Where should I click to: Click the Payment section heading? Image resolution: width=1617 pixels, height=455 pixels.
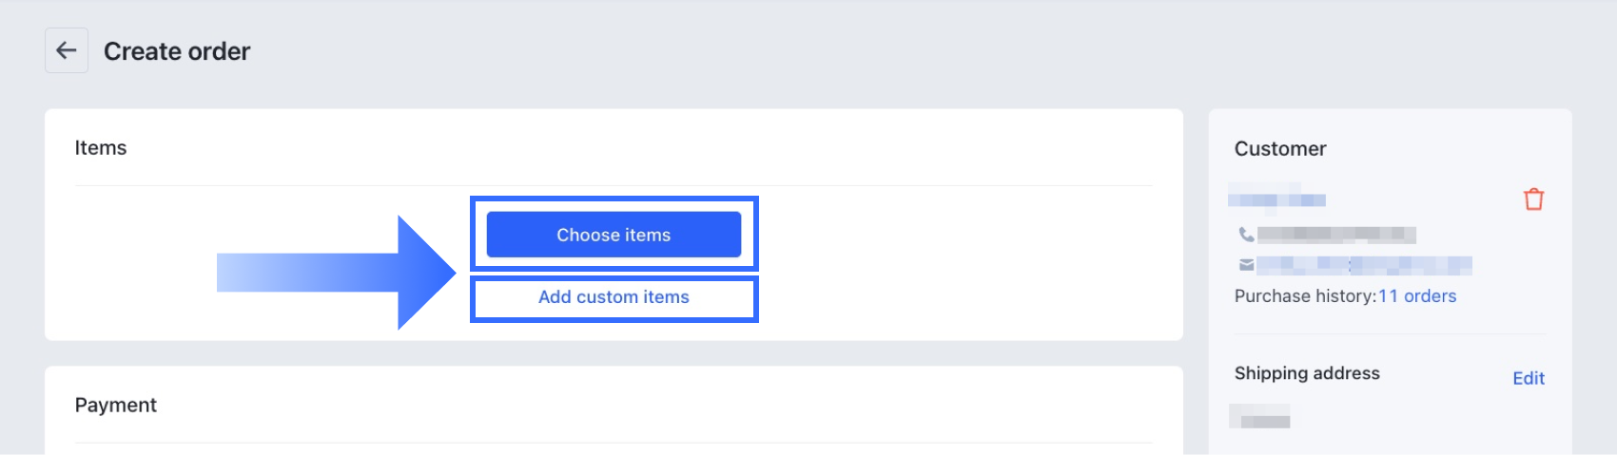(x=116, y=406)
